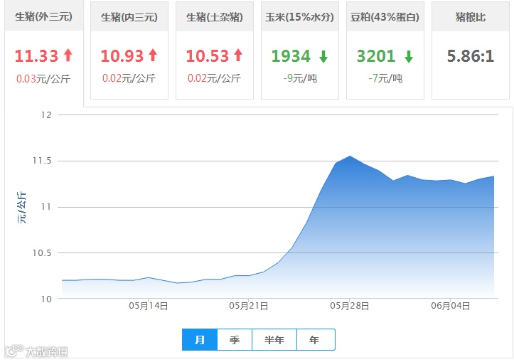Click the -7元/吨 change text
The width and height of the screenshot is (514, 362).
[385, 78]
